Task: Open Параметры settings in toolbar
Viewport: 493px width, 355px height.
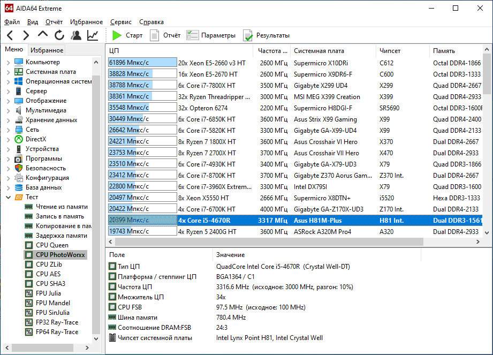Action: [211, 35]
